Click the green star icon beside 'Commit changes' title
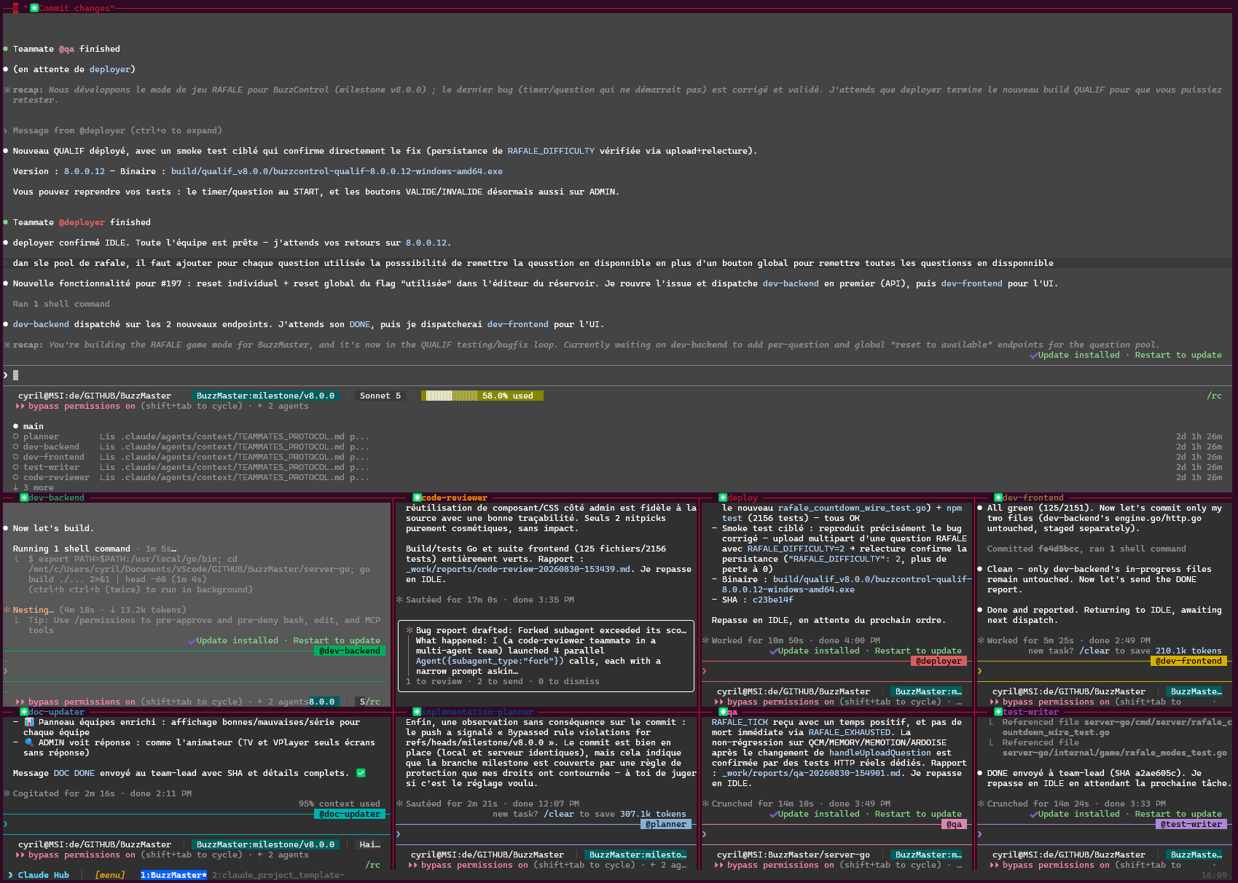Image resolution: width=1238 pixels, height=883 pixels. (x=34, y=8)
